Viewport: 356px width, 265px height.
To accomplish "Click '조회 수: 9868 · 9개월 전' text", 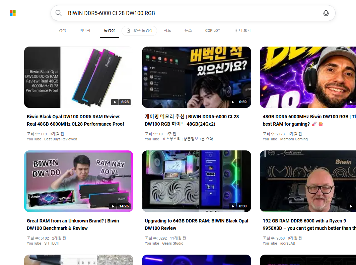I will coord(282,238).
